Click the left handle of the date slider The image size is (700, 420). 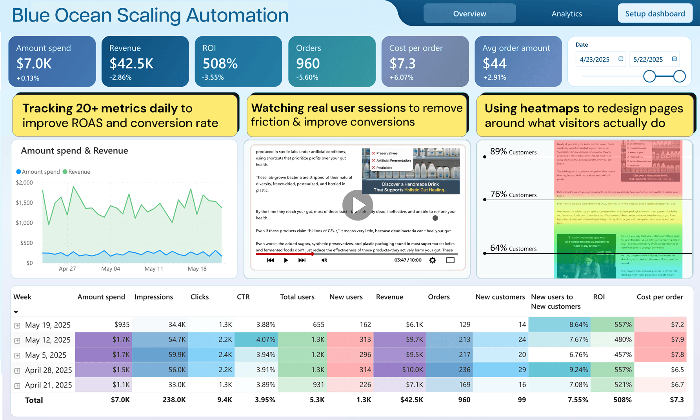(649, 76)
